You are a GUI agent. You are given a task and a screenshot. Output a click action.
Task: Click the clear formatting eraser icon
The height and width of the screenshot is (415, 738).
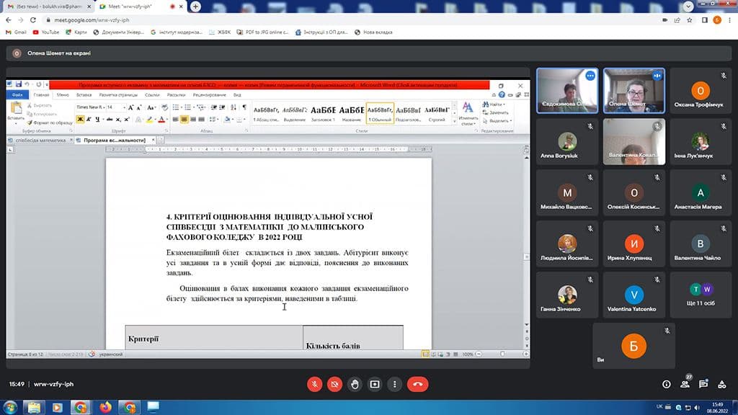[x=164, y=108]
